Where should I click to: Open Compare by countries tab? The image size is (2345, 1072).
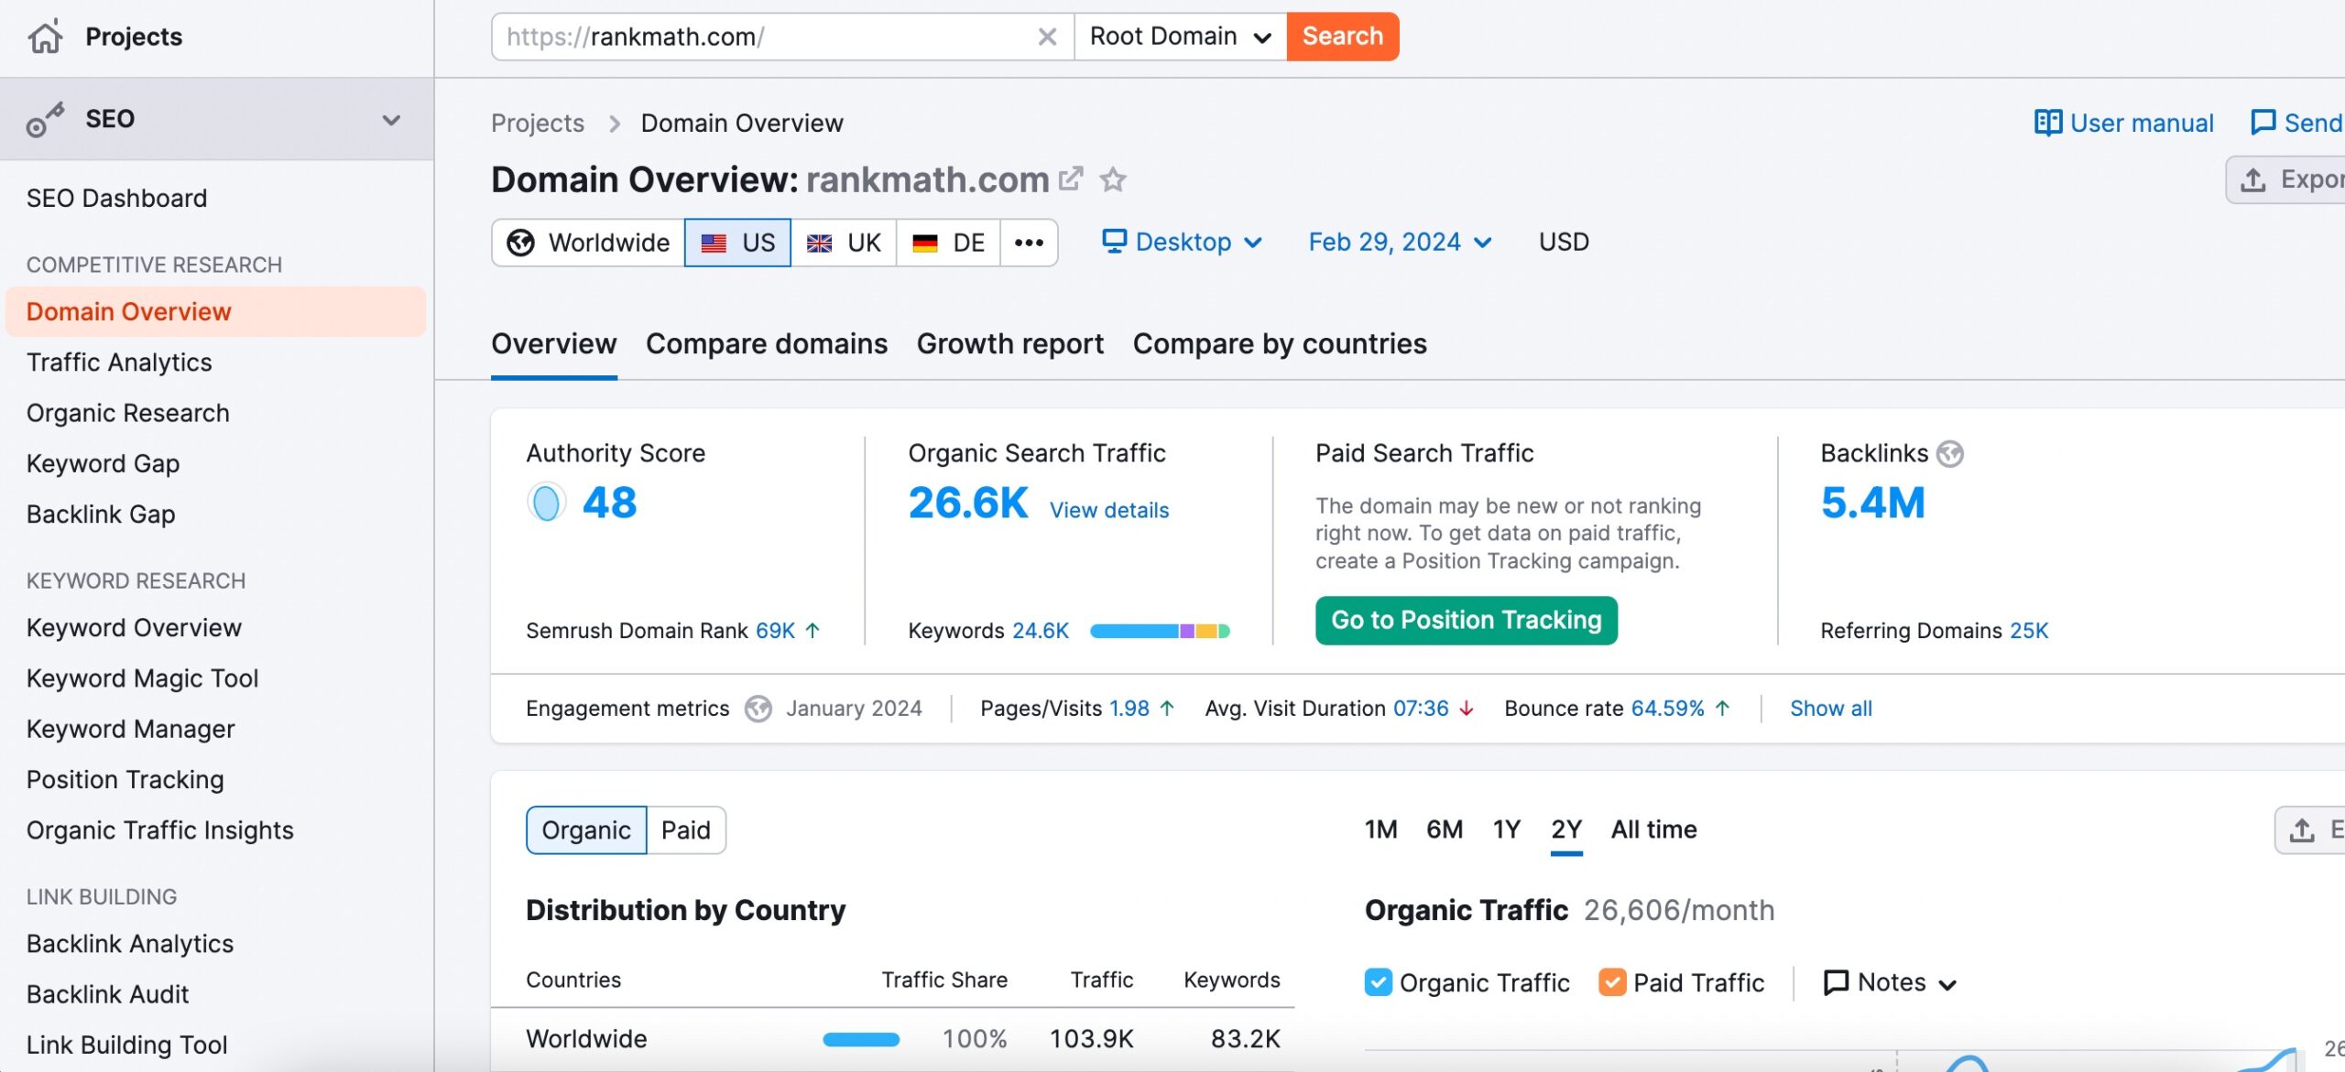pyautogui.click(x=1280, y=344)
